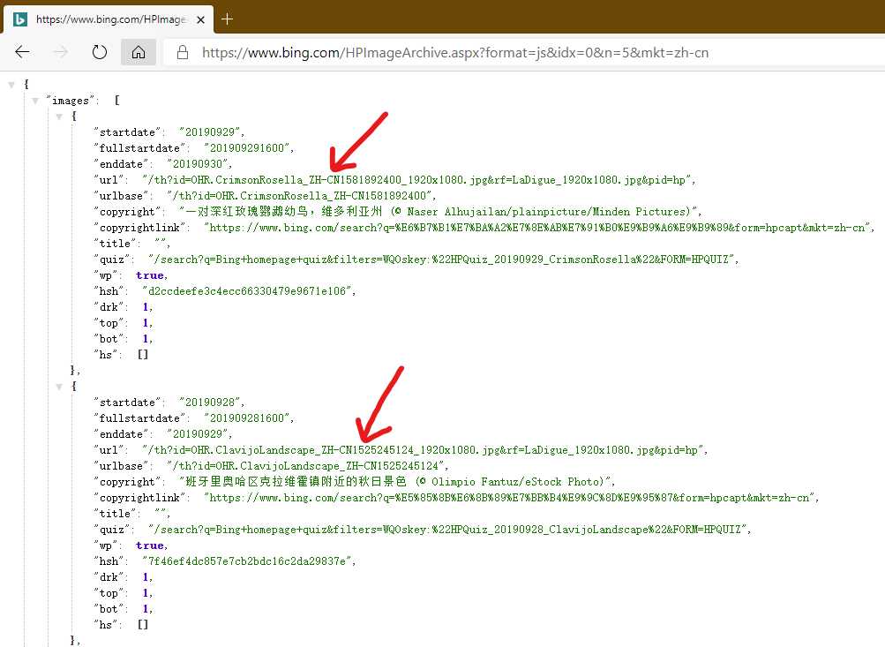The width and height of the screenshot is (885, 647).
Task: Click fullstartdate value "201909291600"
Action: 248,148
